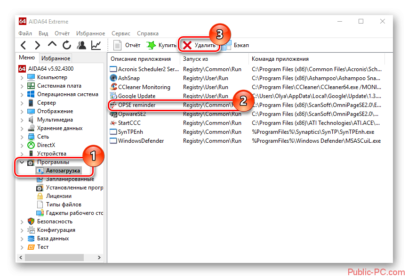The image size is (408, 278).
Task: Expand the Безопасность tree node
Action: pos(22,221)
